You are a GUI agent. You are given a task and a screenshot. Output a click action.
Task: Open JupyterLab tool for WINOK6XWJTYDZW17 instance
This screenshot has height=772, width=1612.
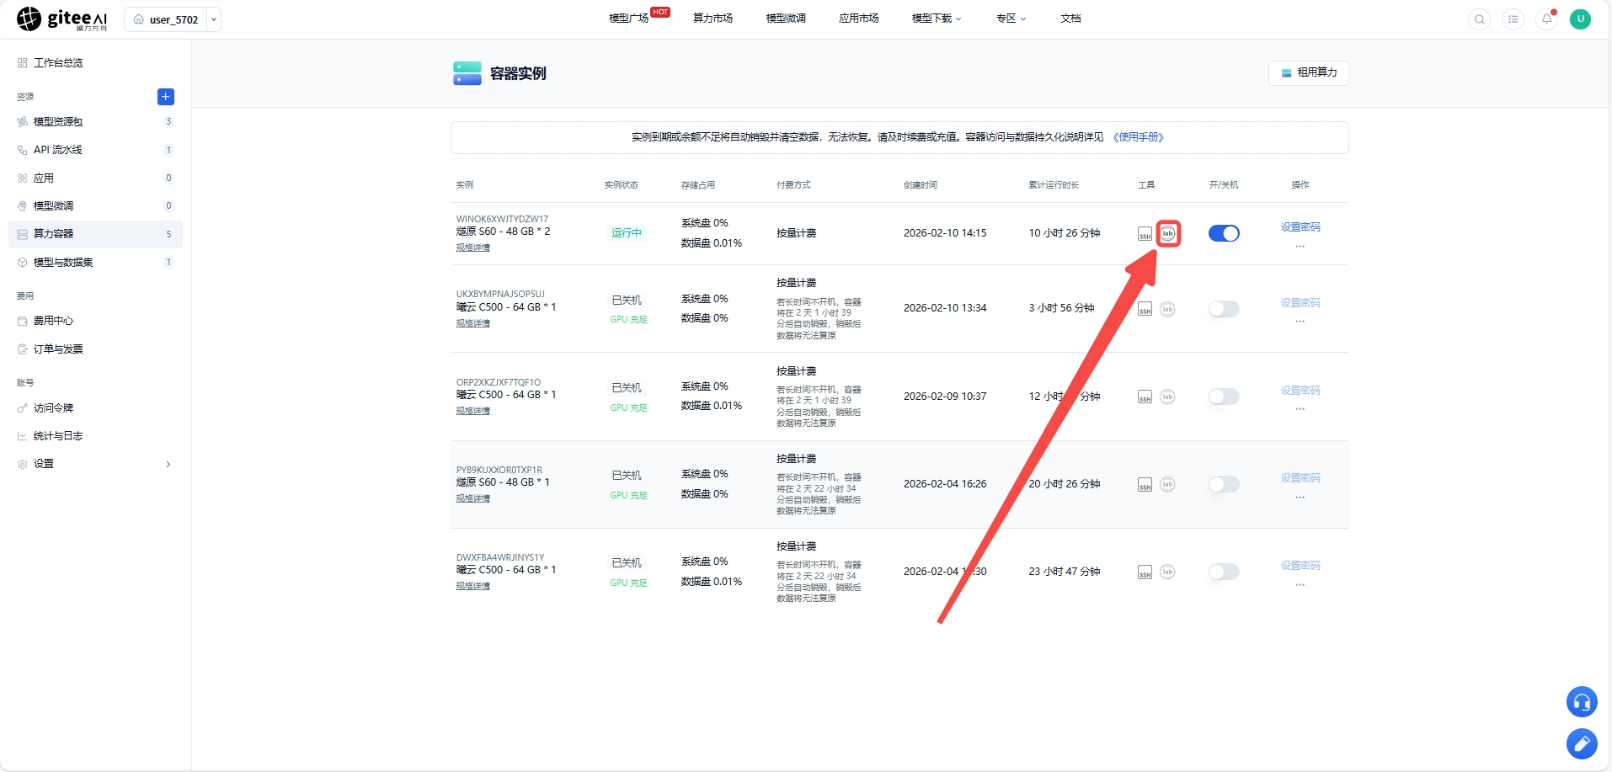pos(1168,233)
